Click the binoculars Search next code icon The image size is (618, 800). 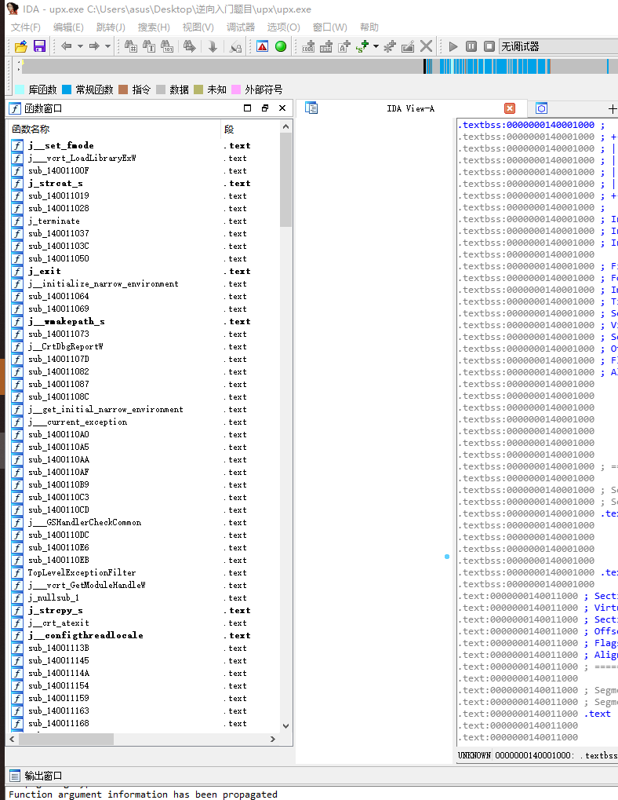pos(131,46)
